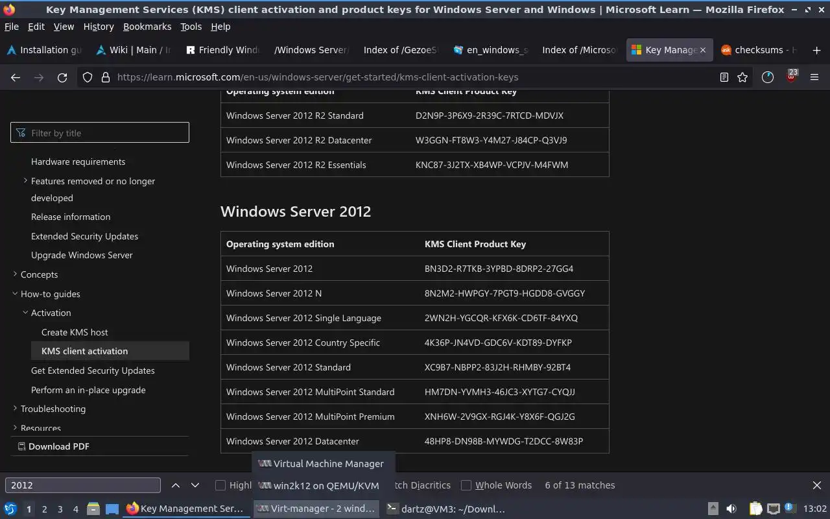Click the tracking protection shield icon
Viewport: 830px width, 519px height.
pyautogui.click(x=88, y=77)
